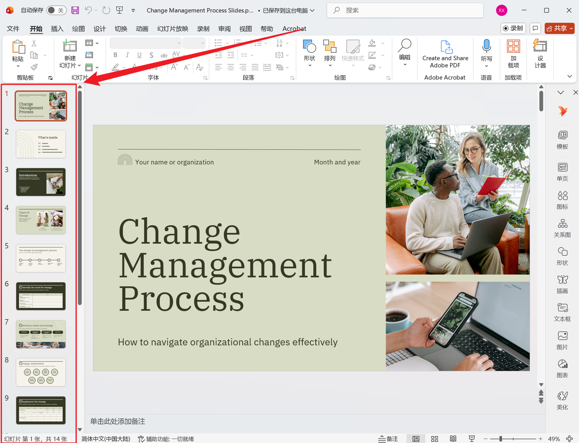Switch to the 插入 ribbon tab
The width and height of the screenshot is (579, 443).
[x=57, y=28]
